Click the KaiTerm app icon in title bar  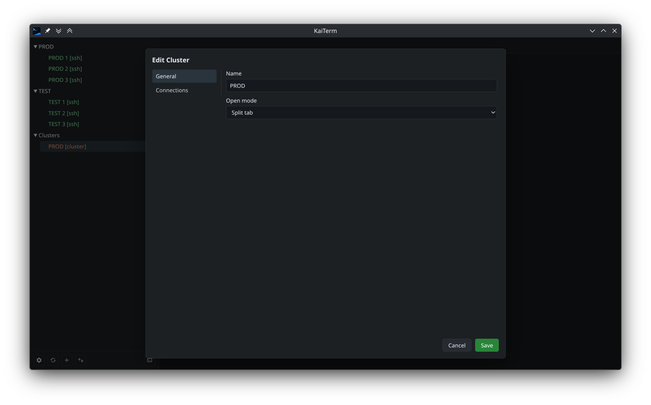[37, 31]
